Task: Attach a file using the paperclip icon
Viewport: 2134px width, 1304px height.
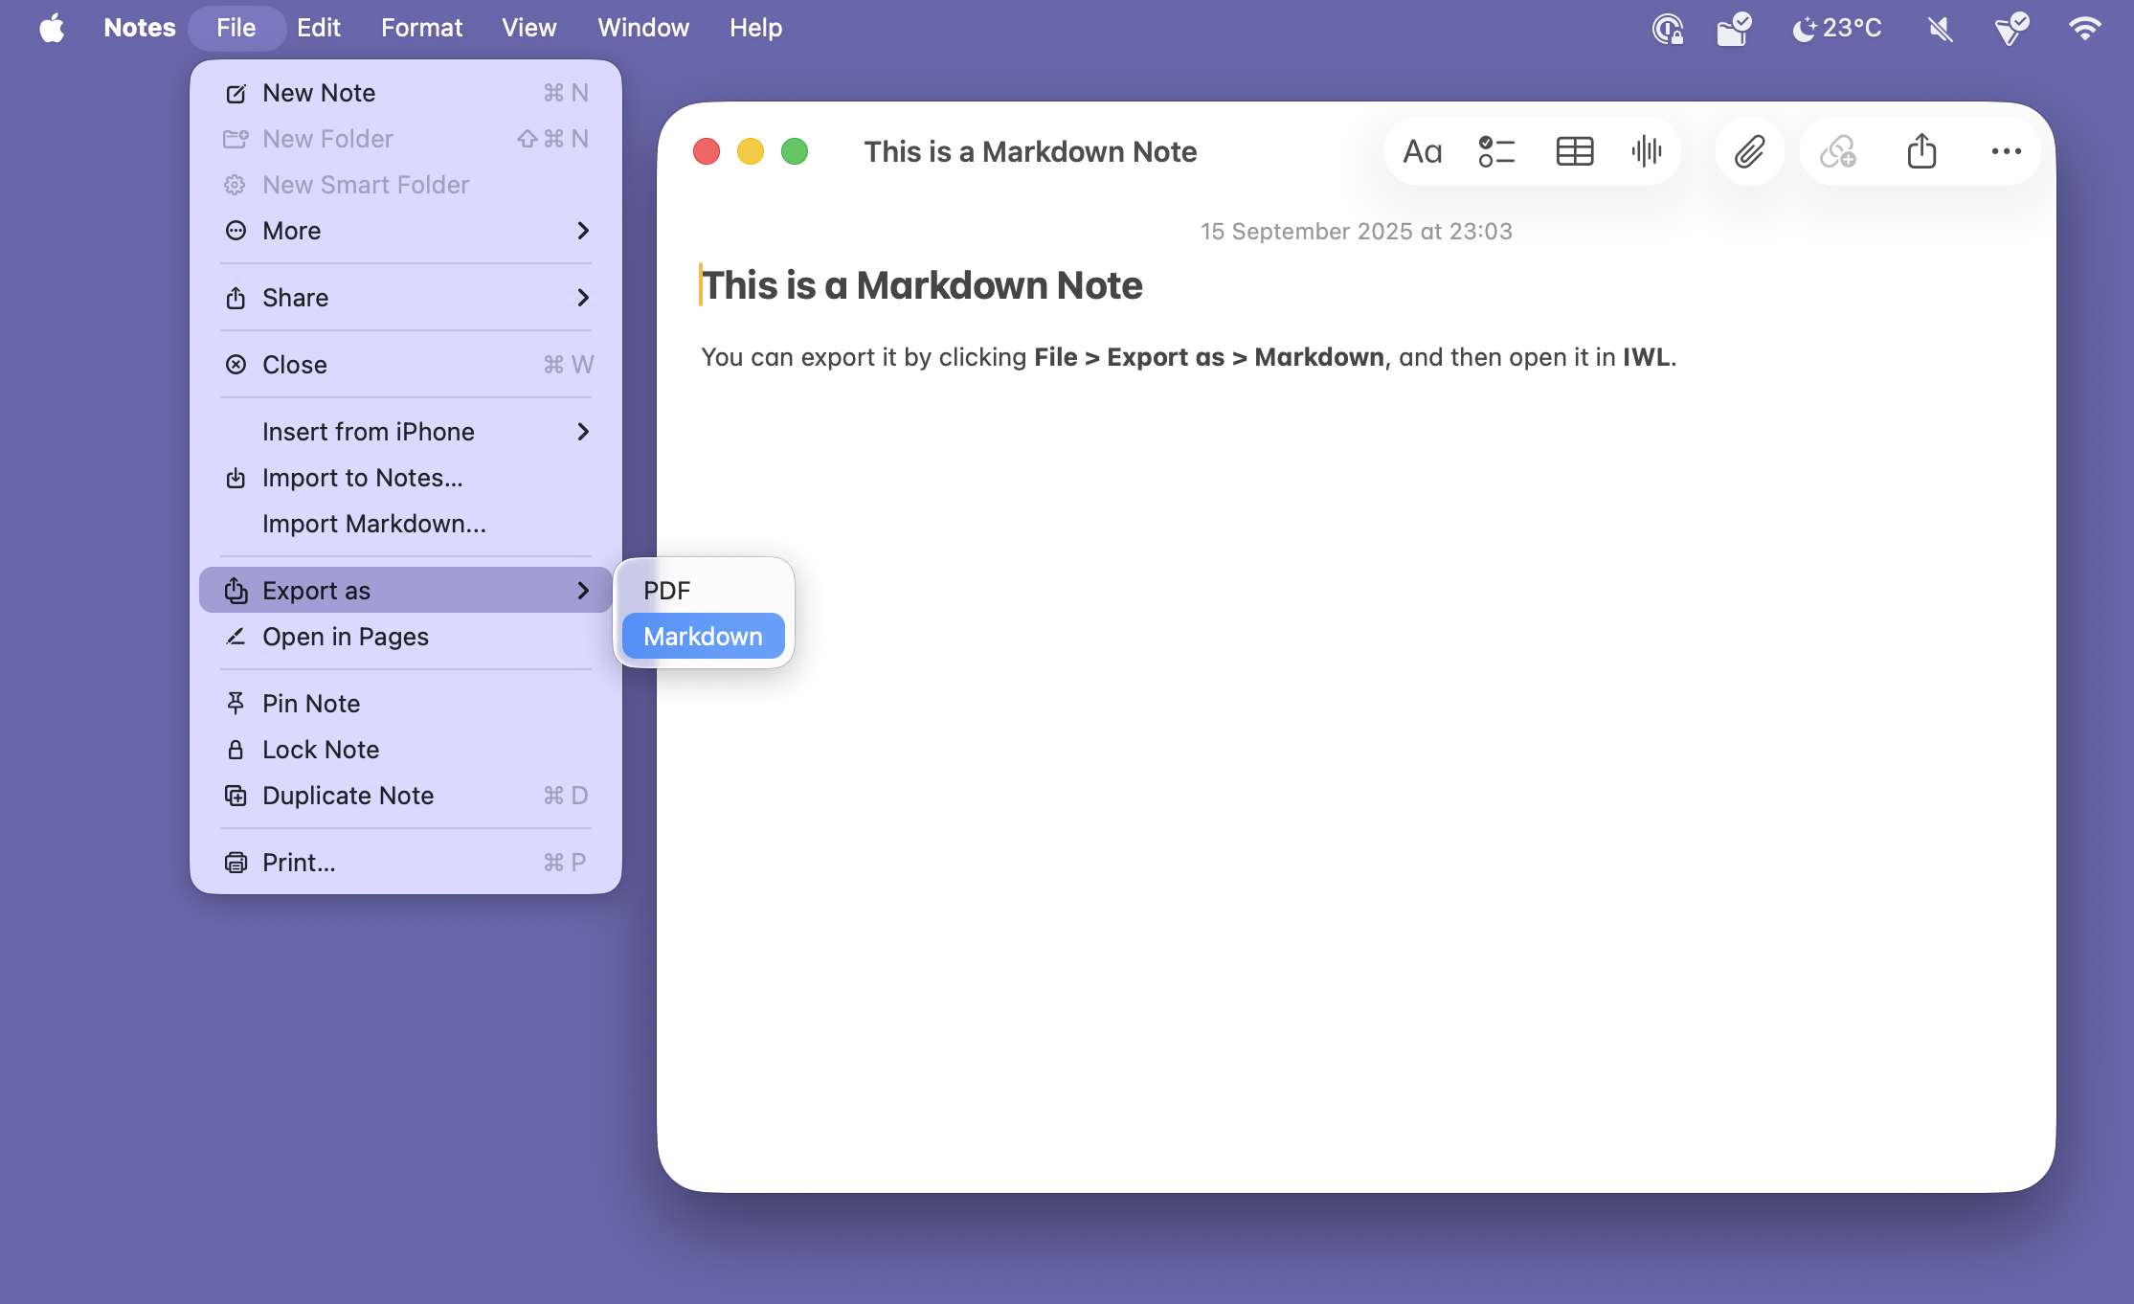Action: 1749,151
